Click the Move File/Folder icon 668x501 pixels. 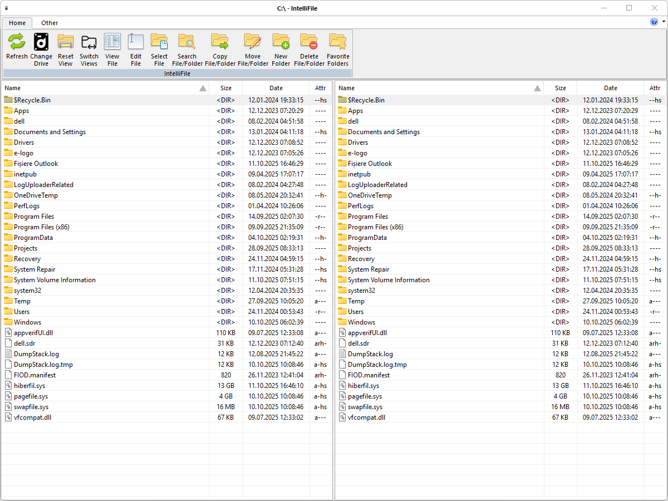253,43
